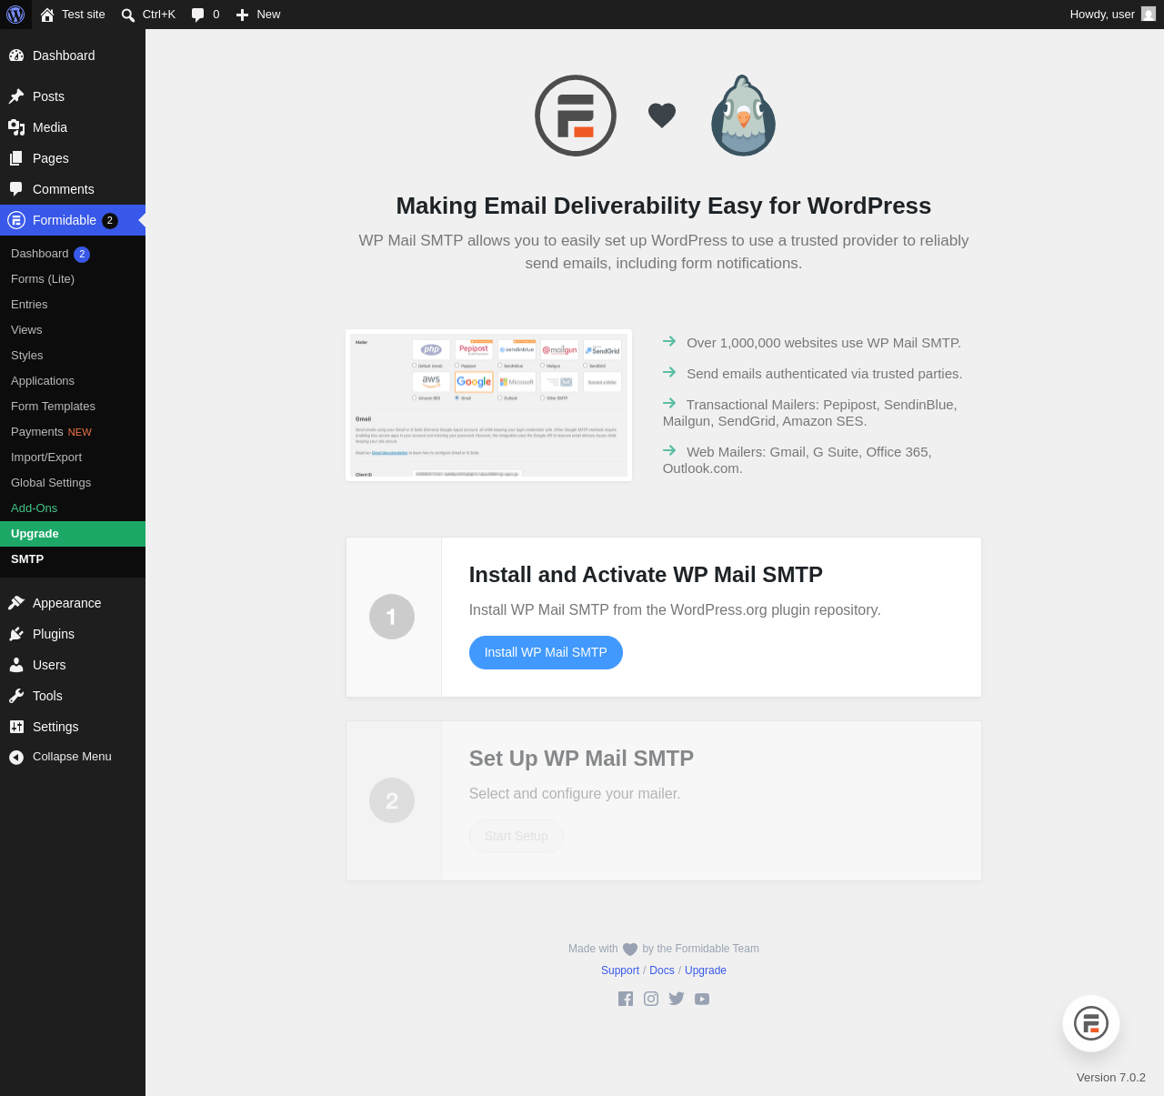This screenshot has height=1096, width=1164.
Task: Click 'Send emails authenticated via trusted parties.'
Action: (x=825, y=374)
